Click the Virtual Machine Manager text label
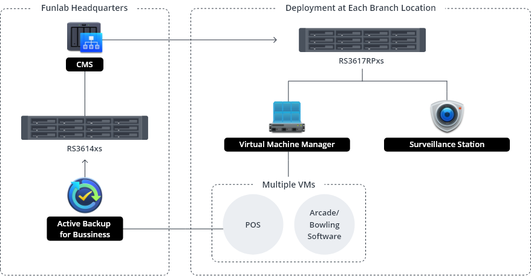The width and height of the screenshot is (531, 276). (x=287, y=145)
